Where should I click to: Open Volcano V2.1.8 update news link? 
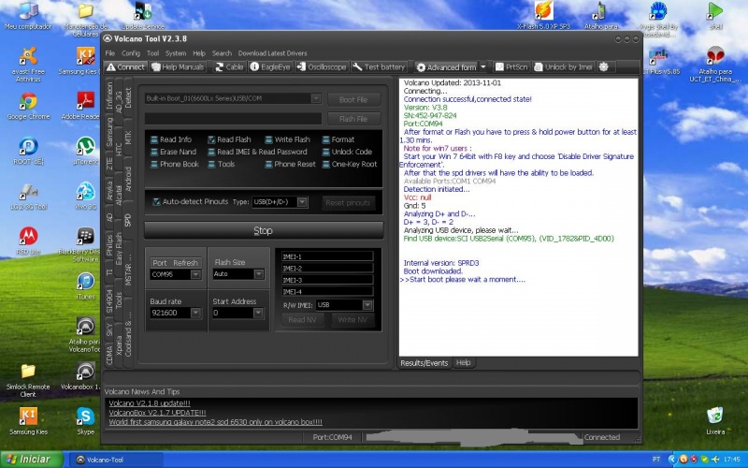click(150, 403)
